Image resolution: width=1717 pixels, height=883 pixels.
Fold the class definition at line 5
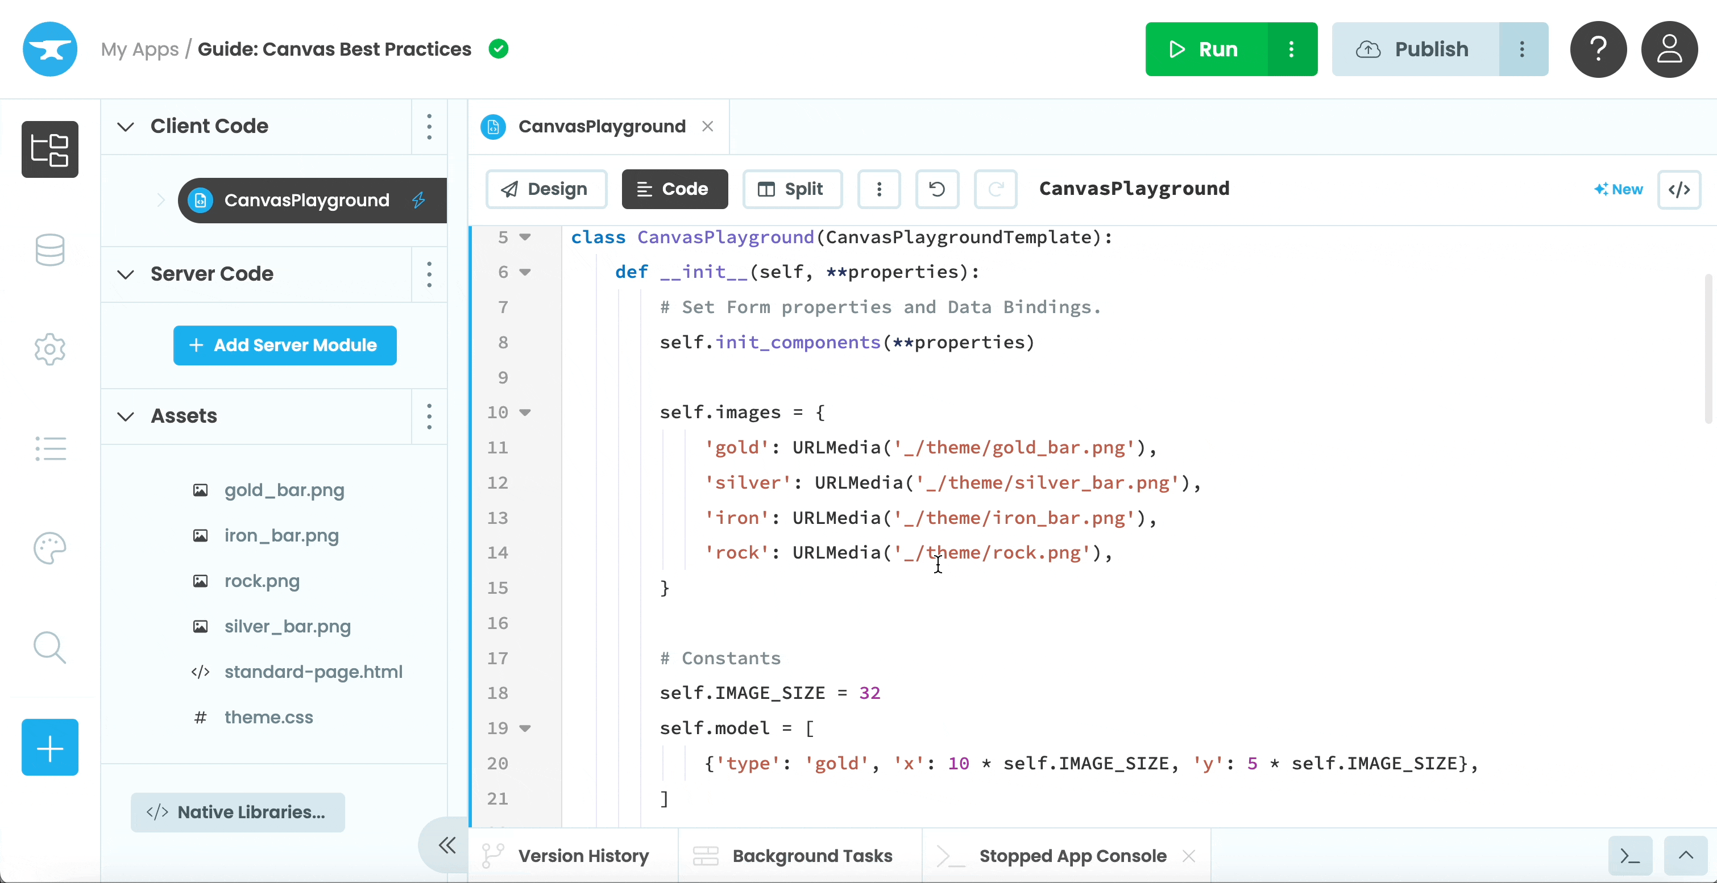[x=525, y=237]
